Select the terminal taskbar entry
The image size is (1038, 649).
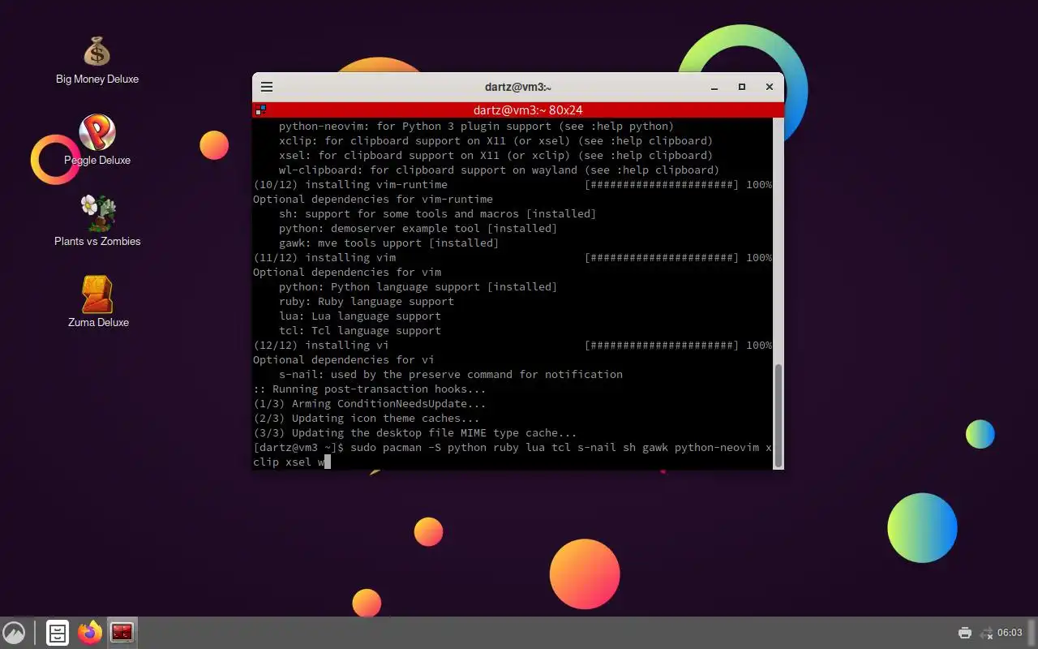click(122, 633)
